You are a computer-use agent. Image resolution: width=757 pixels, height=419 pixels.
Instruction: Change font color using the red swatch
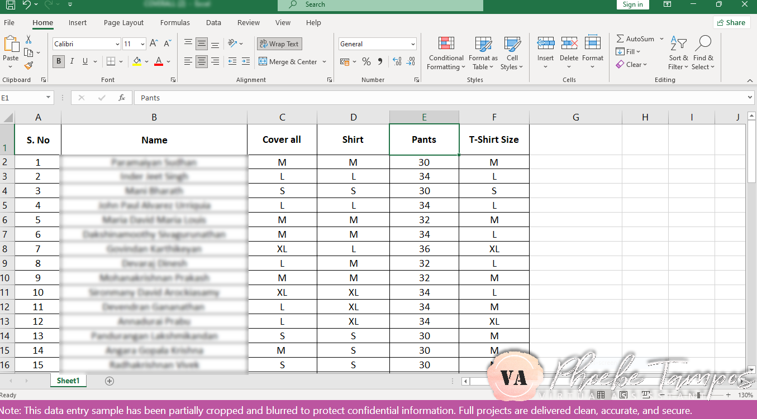click(158, 61)
